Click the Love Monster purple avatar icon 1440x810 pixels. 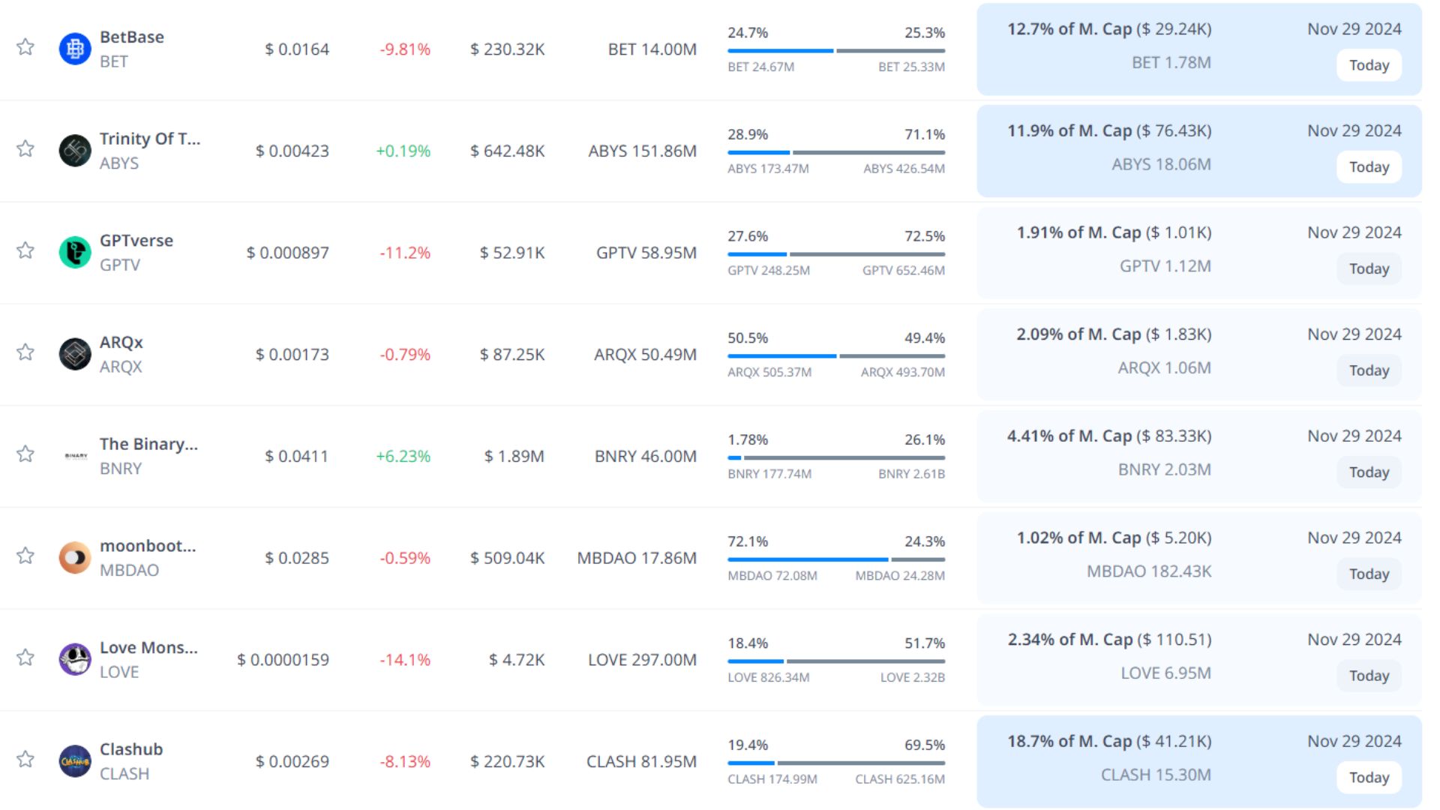[75, 659]
